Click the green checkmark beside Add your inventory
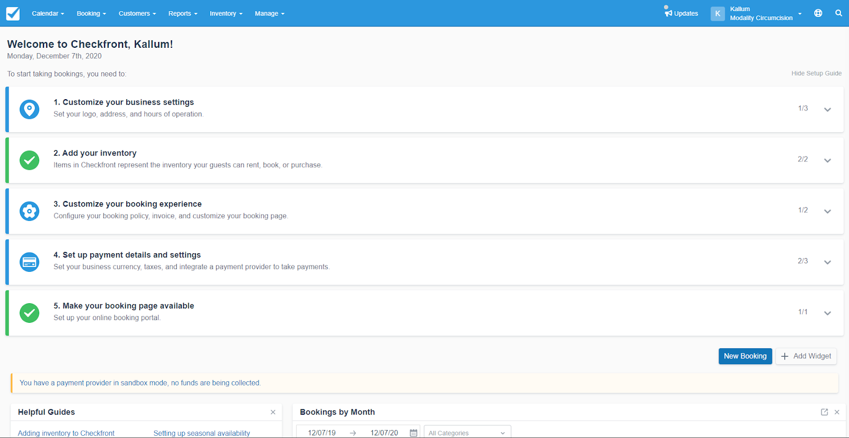The height and width of the screenshot is (438, 849). 29,160
